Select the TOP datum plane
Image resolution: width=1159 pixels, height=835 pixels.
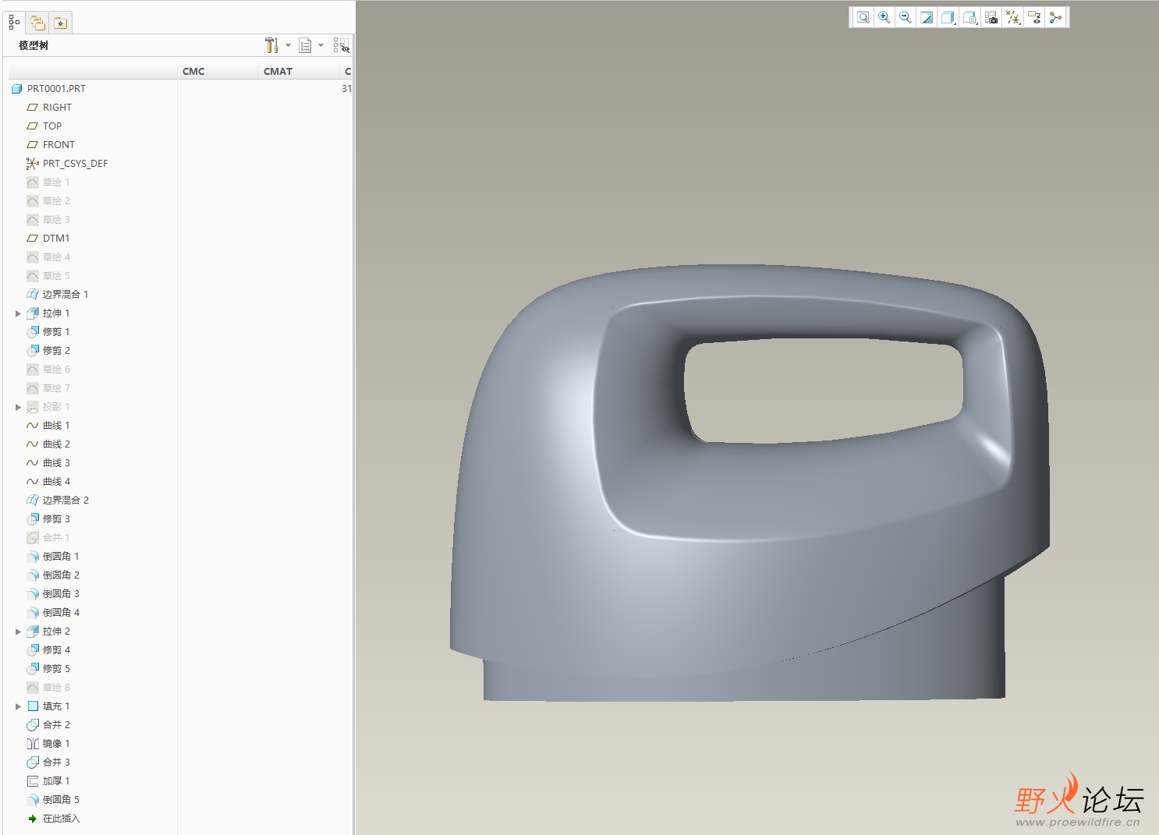[52, 126]
